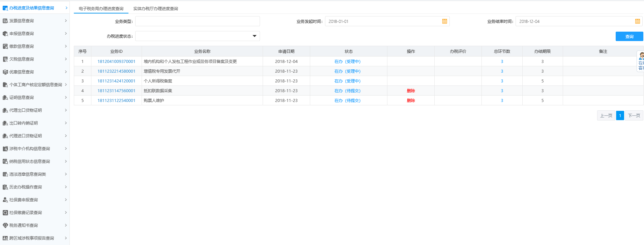
Task: Open 在办 (待提交) status for 购票人维护
Action: point(347,101)
